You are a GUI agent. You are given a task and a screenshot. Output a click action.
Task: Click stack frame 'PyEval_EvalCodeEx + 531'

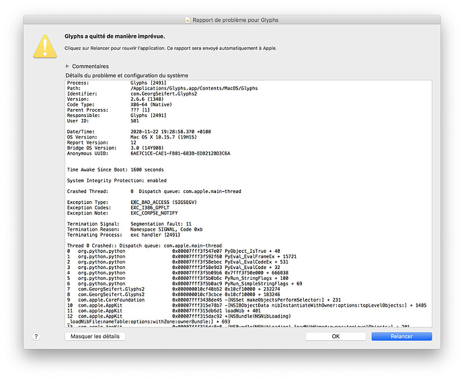pos(257,262)
